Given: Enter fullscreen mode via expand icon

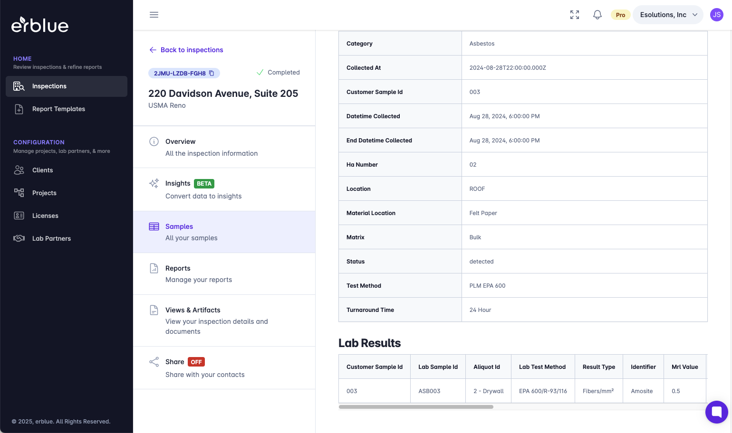Looking at the screenshot, I should 575,15.
